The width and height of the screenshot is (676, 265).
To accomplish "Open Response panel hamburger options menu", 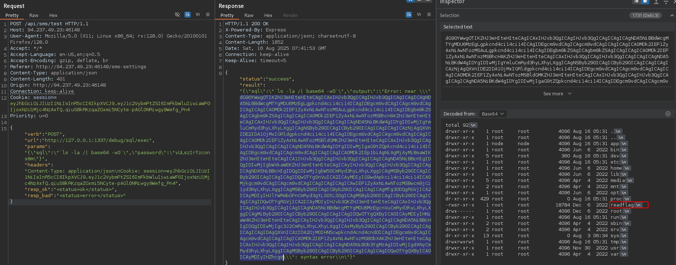I will 429,15.
